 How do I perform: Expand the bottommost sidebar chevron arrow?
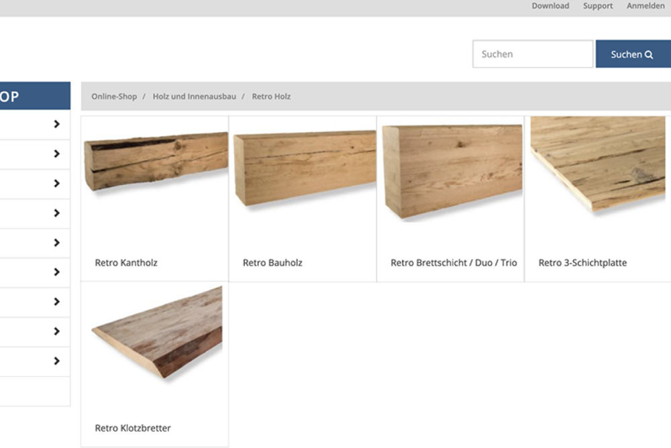point(56,361)
